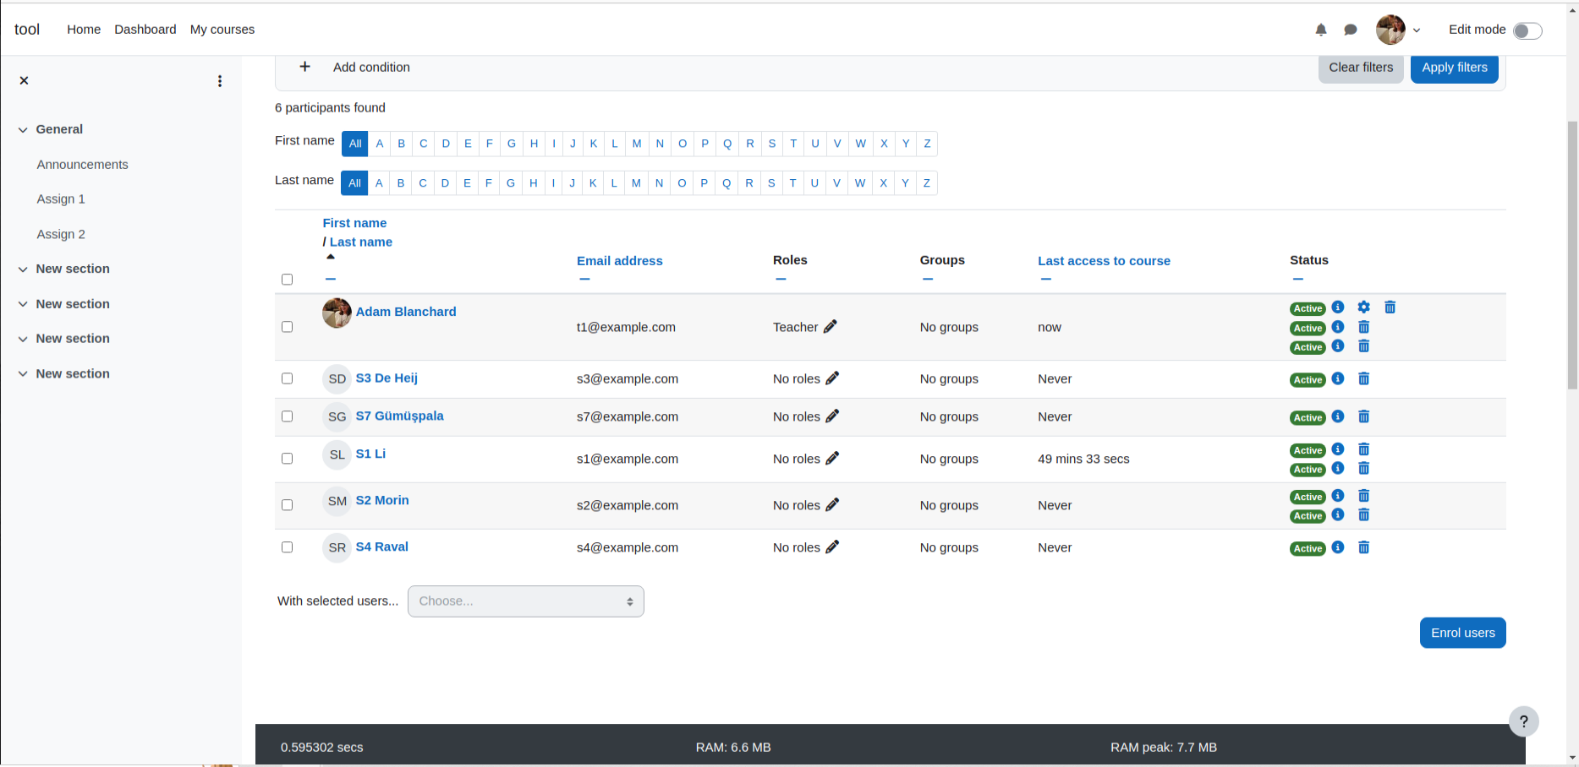The height and width of the screenshot is (767, 1579).
Task: Edit roles for S1 Li
Action: [832, 459]
